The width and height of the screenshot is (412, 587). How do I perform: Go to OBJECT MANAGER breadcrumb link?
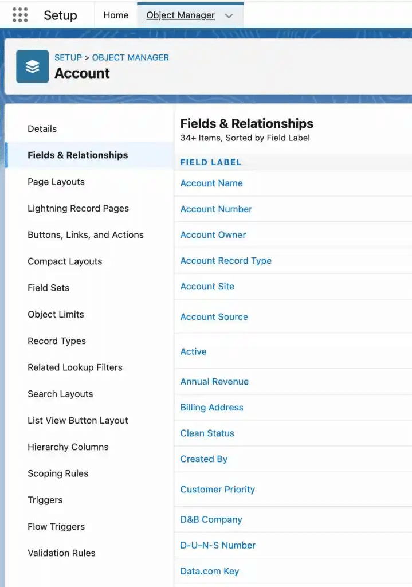tap(131, 58)
